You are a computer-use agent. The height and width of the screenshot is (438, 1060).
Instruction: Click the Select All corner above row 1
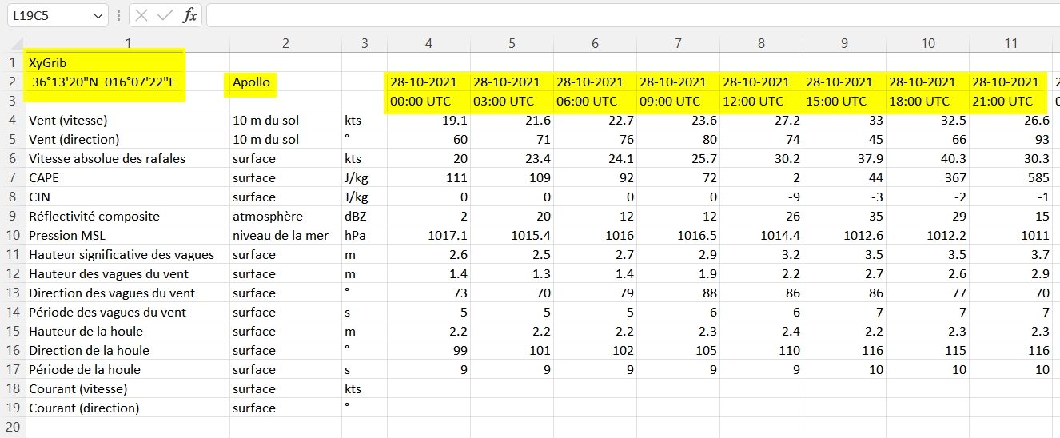[x=13, y=43]
